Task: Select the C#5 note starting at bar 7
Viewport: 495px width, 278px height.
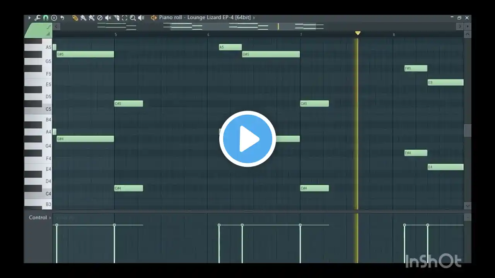Action: tap(314, 103)
